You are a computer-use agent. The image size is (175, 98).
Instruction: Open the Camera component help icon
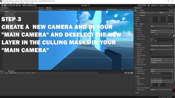(169, 24)
